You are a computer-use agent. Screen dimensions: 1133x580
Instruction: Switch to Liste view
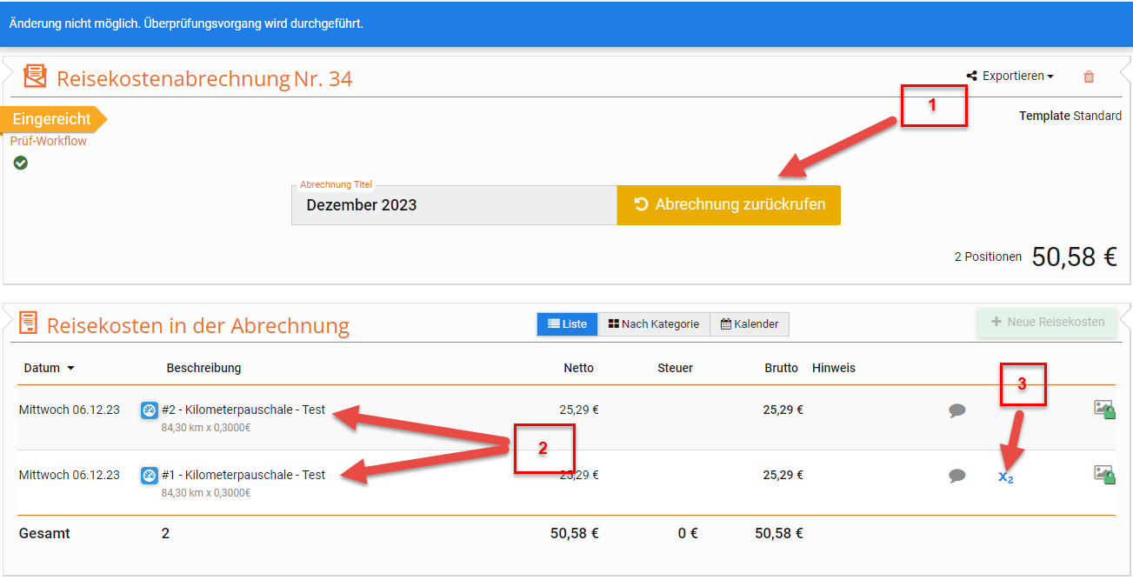pos(567,324)
